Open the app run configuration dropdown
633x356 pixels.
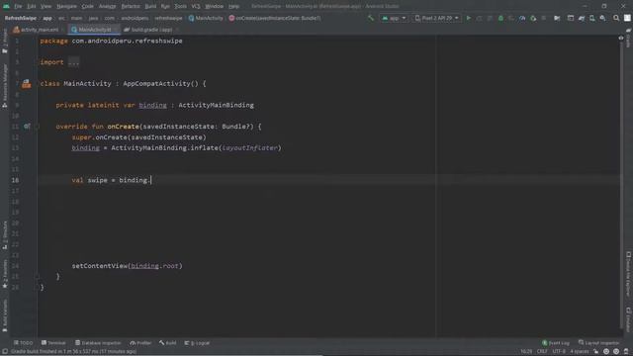click(x=394, y=18)
